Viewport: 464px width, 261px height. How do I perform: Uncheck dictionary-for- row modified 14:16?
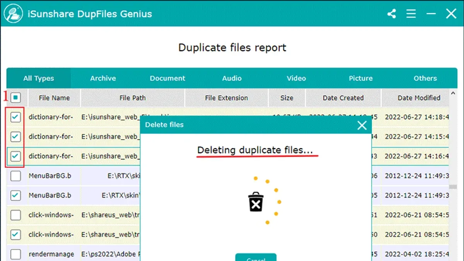tap(15, 156)
